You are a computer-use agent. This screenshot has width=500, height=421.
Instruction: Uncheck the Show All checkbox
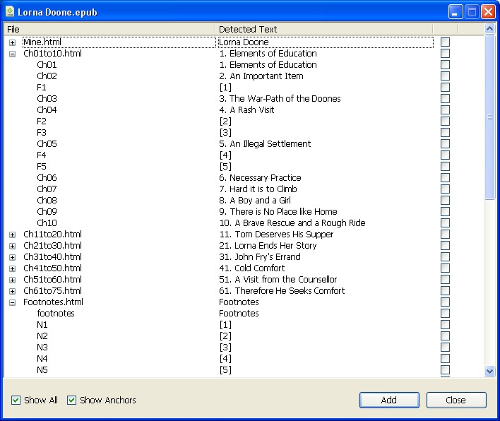point(16,401)
